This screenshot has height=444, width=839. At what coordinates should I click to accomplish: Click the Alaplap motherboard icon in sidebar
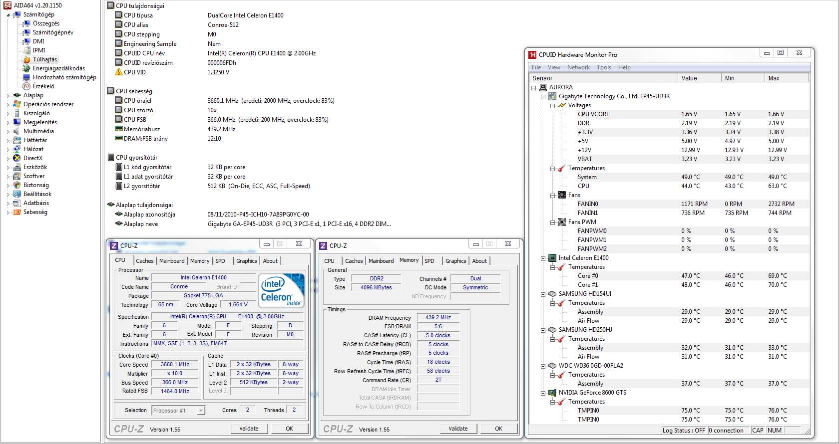(17, 95)
